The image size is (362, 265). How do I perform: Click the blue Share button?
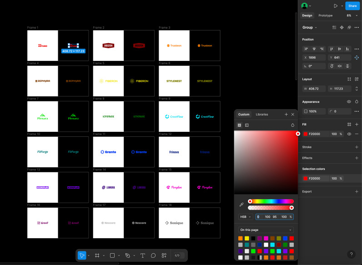point(352,6)
